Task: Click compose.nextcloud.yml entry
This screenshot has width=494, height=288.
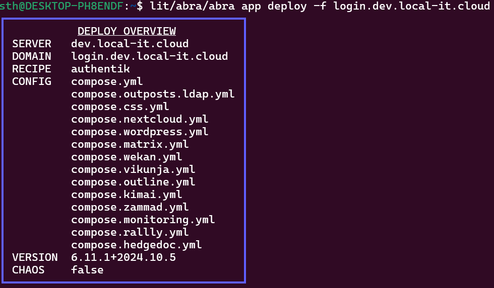Action: click(140, 119)
